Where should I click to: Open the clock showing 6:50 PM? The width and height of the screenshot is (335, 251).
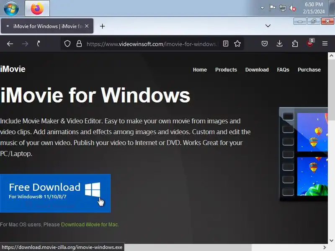coord(314,8)
